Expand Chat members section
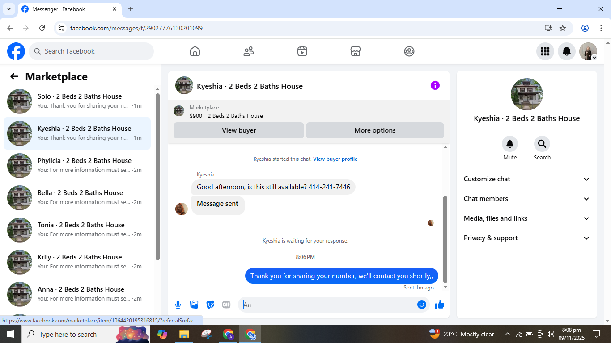The width and height of the screenshot is (611, 343). (527, 199)
